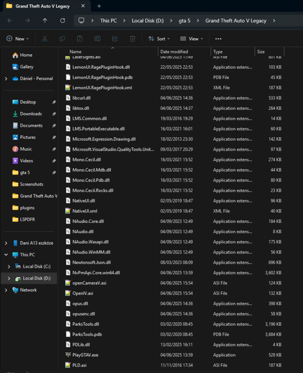Close the Grand Theft Auto V Legacy tab

tap(83, 6)
